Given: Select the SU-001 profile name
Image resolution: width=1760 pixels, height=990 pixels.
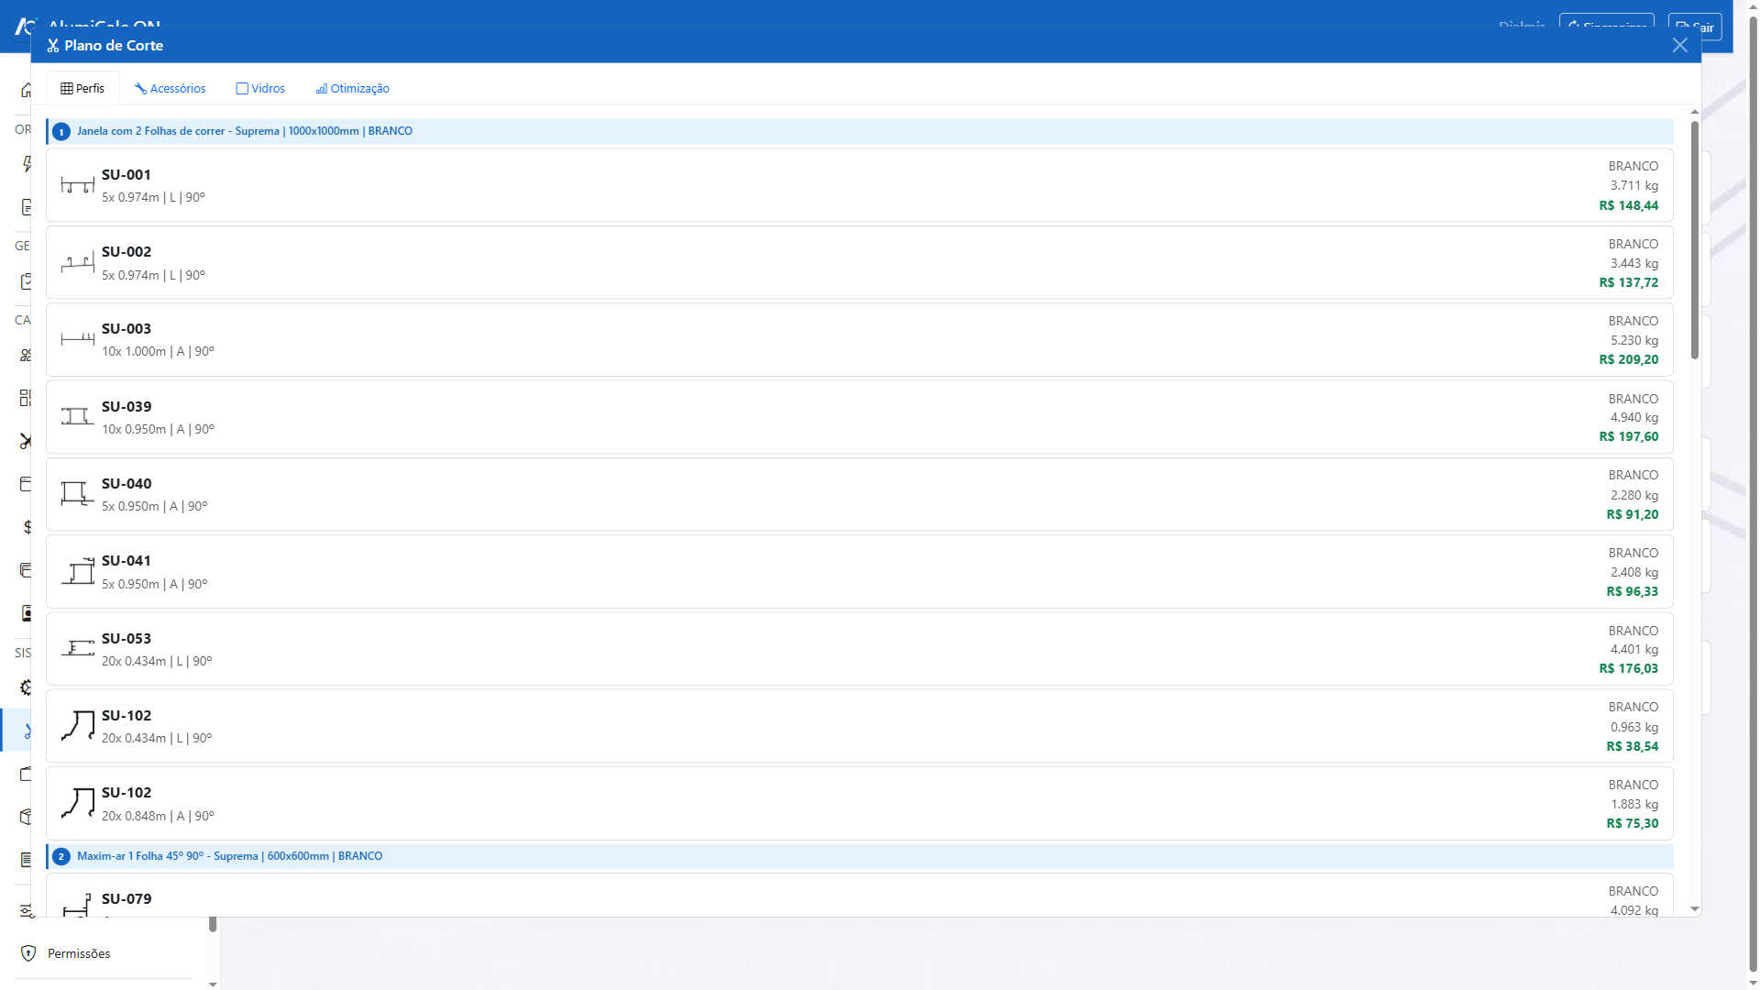Looking at the screenshot, I should point(126,175).
